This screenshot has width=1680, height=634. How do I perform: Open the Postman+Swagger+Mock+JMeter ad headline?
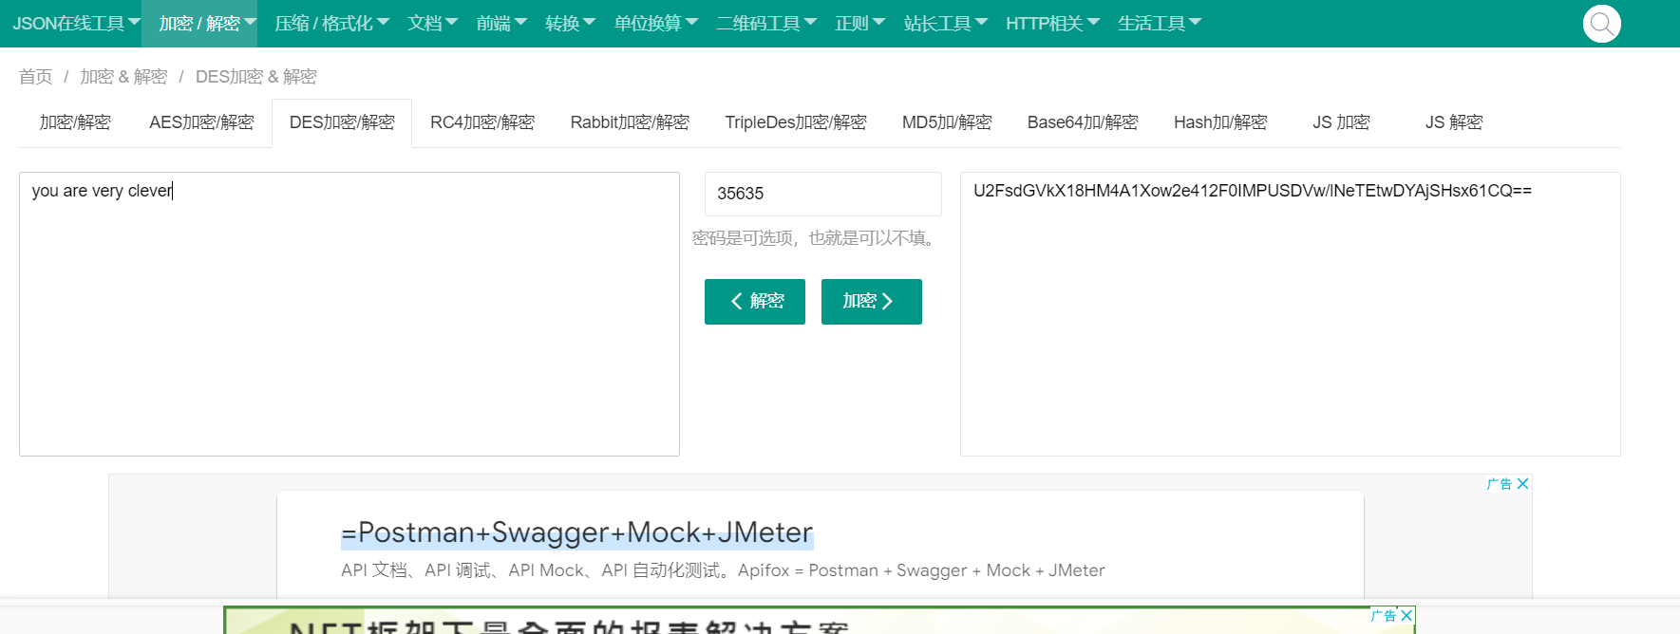point(577,532)
